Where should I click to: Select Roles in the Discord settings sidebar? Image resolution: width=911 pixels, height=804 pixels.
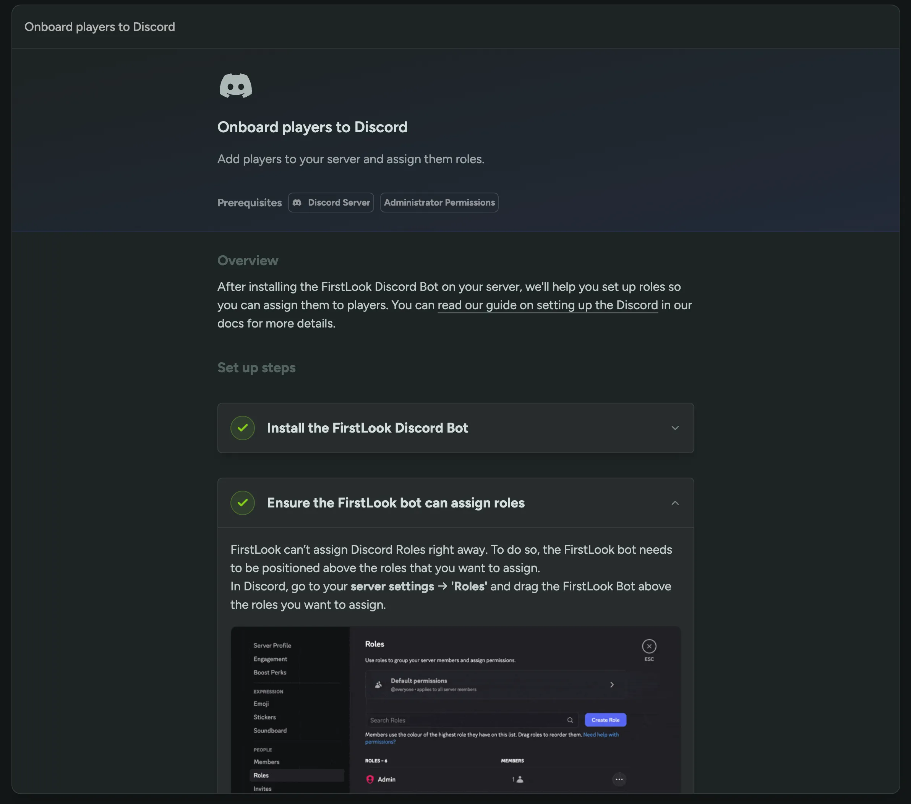point(261,775)
